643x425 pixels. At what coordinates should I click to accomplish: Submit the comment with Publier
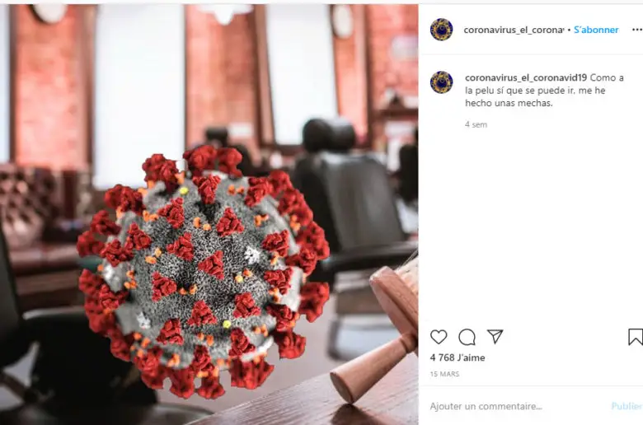[x=627, y=406]
